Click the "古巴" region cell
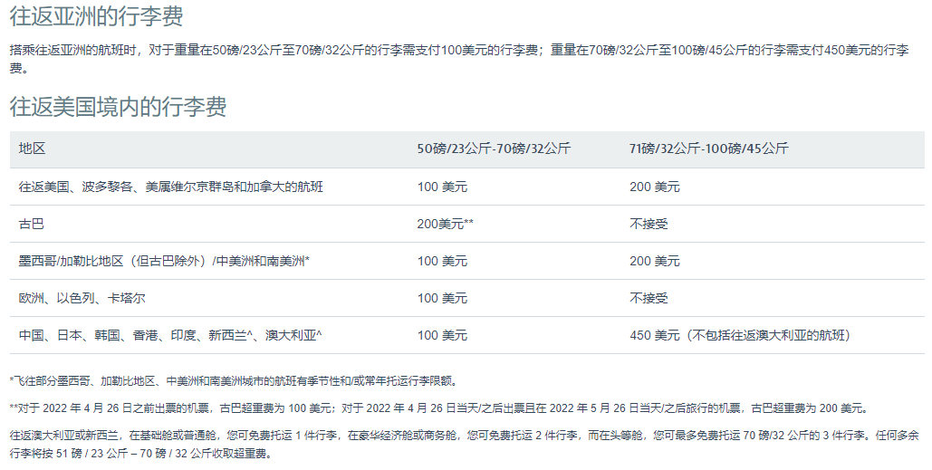 click(32, 224)
